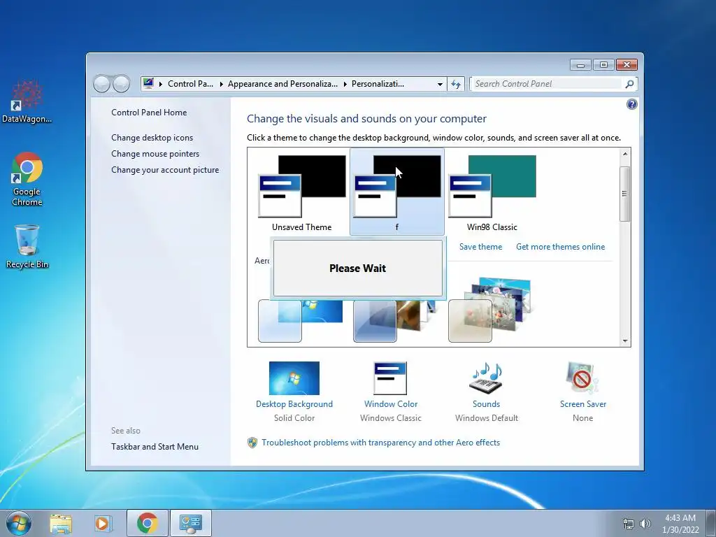The image size is (716, 537).
Task: Click the Back navigation arrow
Action: coord(101,84)
